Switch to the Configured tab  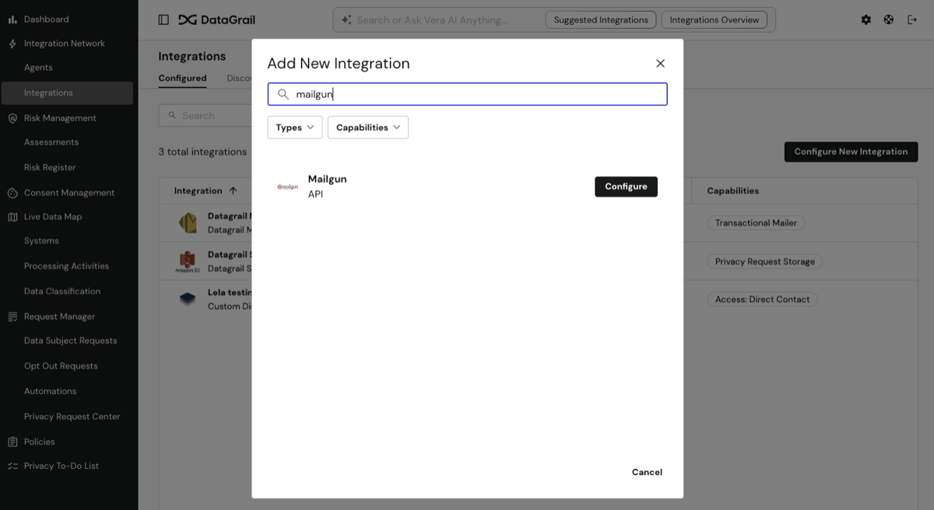tap(182, 79)
